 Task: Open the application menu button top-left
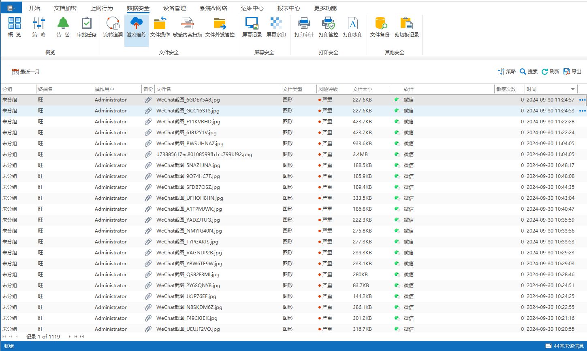click(11, 8)
